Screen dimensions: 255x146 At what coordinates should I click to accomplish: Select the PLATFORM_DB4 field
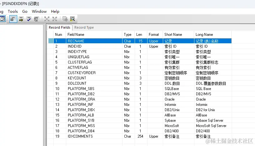pyautogui.click(x=81, y=131)
